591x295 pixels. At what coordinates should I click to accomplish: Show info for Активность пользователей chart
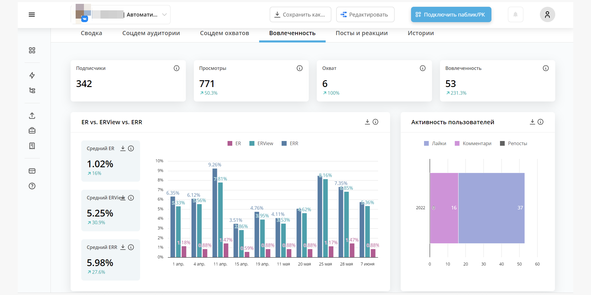[x=540, y=122]
